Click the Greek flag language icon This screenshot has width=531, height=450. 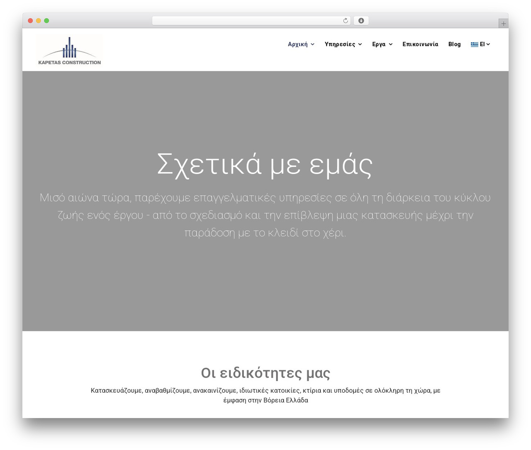(x=475, y=44)
